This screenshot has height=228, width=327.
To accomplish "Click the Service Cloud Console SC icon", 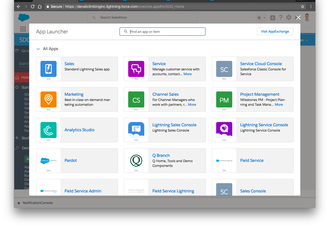I will point(224,69).
